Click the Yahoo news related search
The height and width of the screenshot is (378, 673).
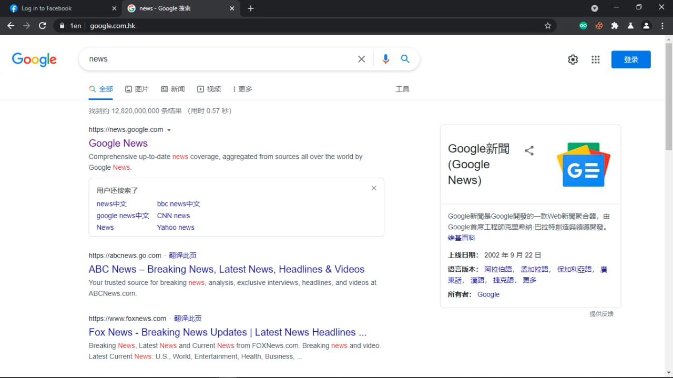coord(176,227)
